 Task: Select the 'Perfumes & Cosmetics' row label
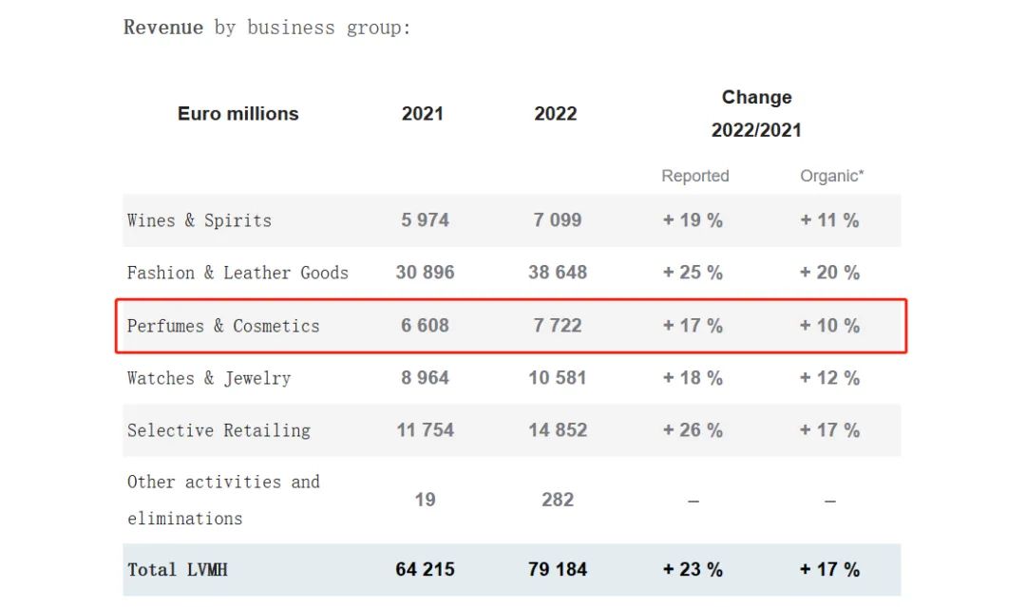click(223, 326)
